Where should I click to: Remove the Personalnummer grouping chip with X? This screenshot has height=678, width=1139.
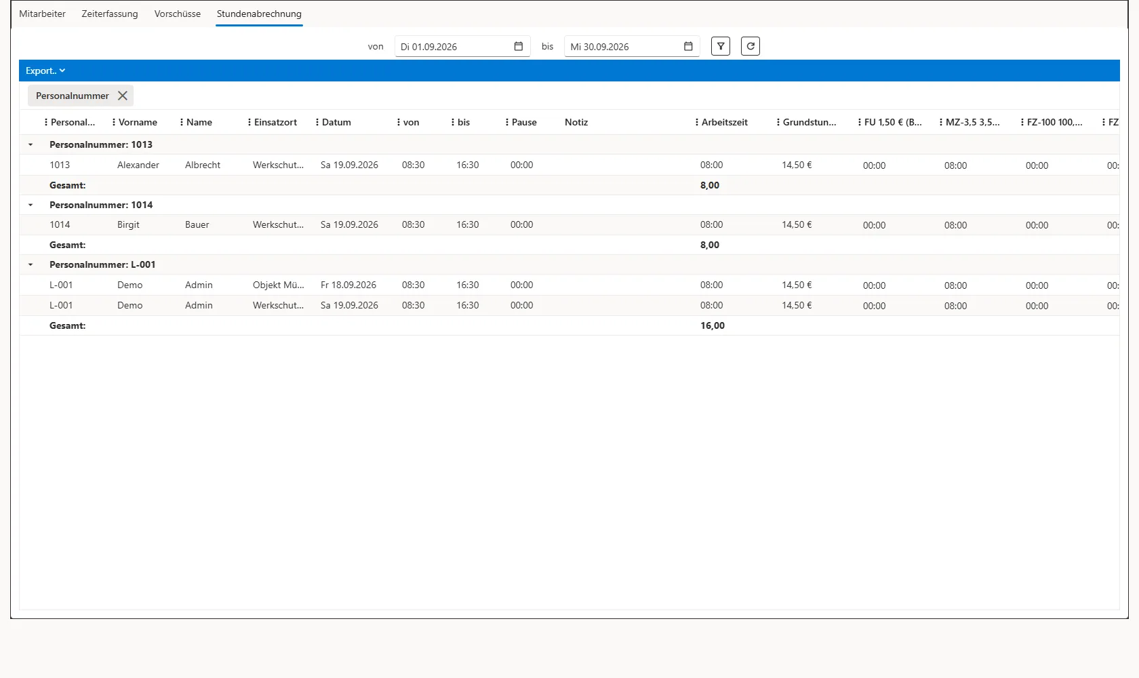coord(123,96)
